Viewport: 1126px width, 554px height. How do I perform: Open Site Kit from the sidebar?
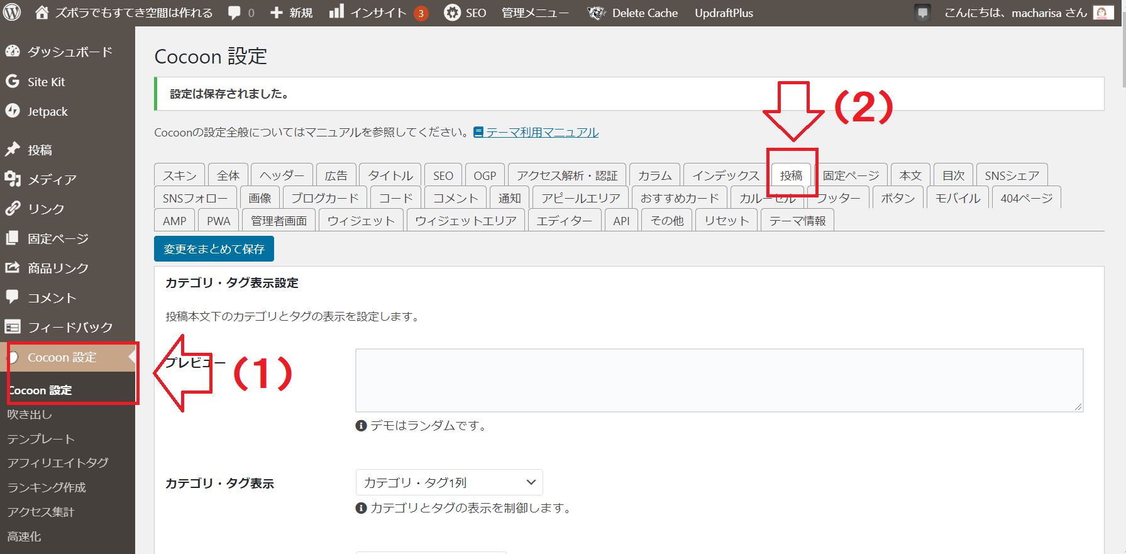click(46, 82)
